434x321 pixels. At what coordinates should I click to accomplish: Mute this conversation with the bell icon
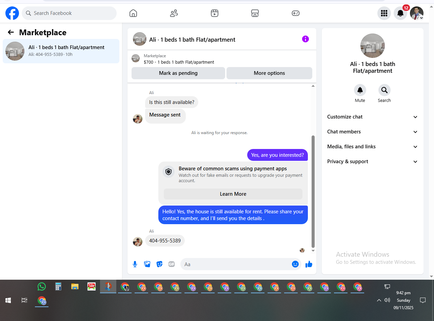pos(360,90)
